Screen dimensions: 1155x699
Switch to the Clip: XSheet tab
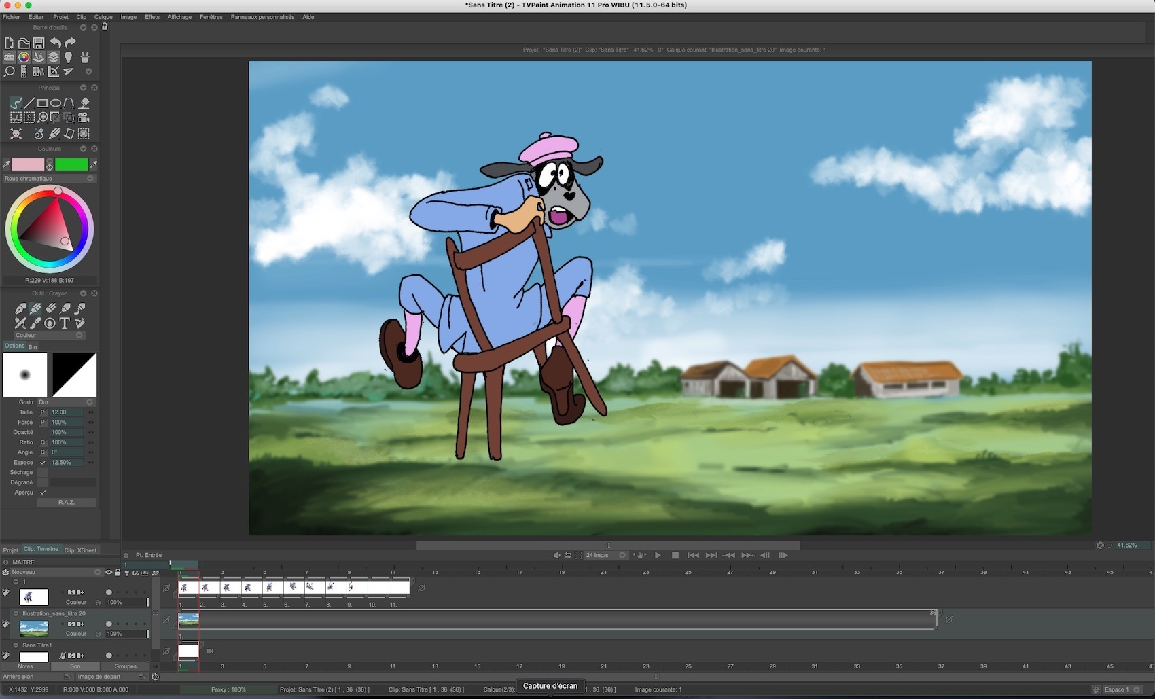pos(81,550)
